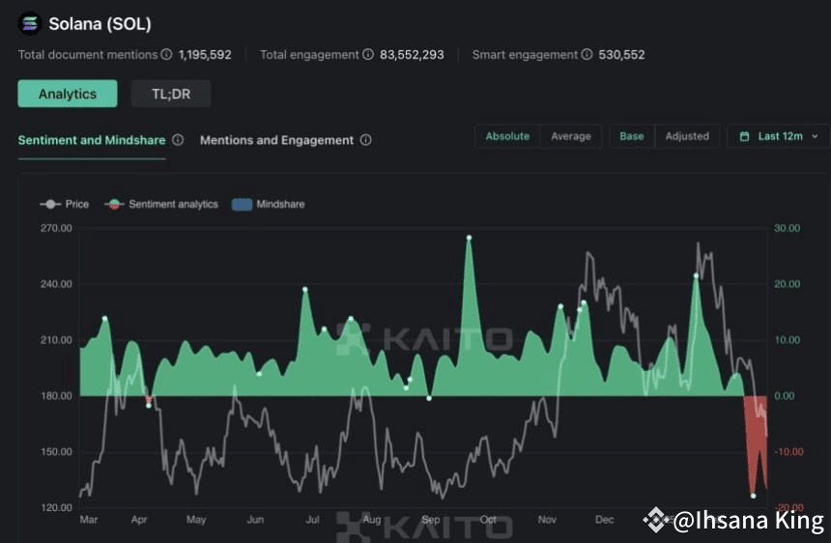
Task: Expand the Last 12m date range dropdown
Action: [779, 136]
